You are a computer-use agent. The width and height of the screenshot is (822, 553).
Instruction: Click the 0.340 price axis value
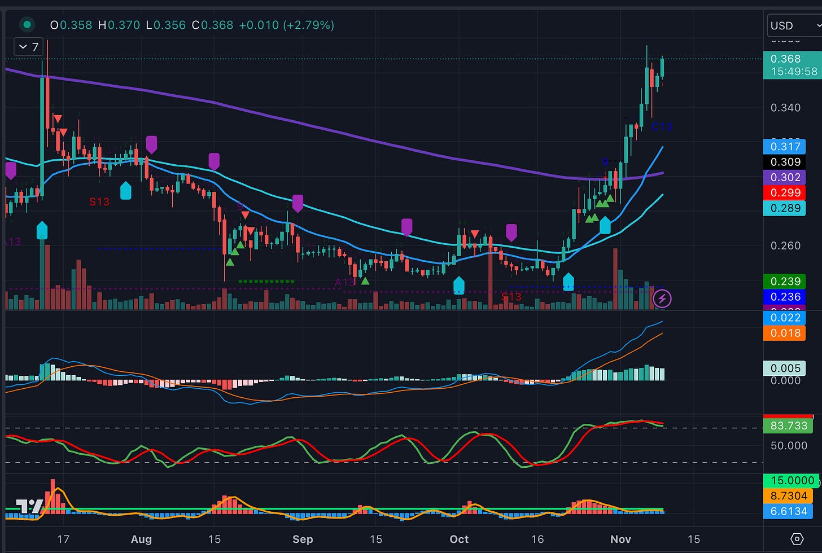click(785, 107)
